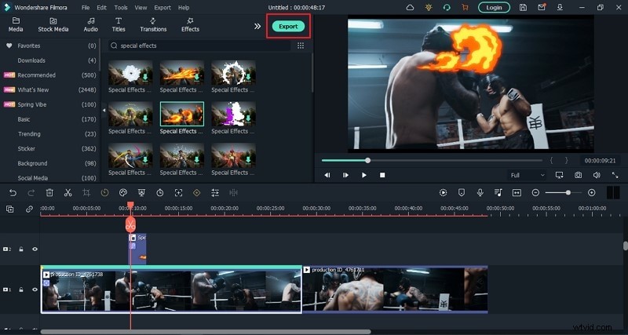
Task: Open the Color palette icon
Action: coord(123,193)
